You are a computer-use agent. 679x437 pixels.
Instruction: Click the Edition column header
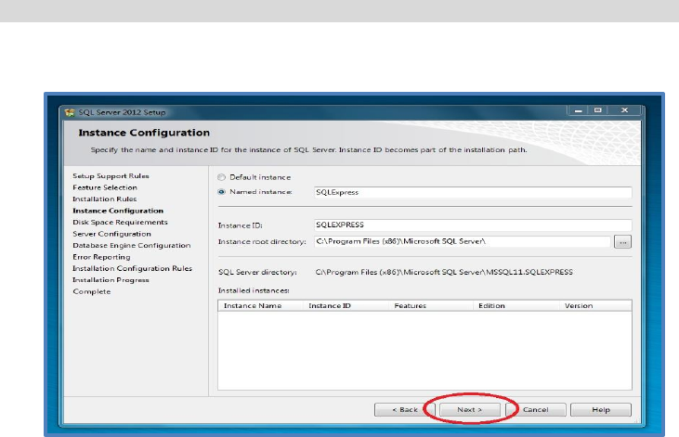(516, 306)
